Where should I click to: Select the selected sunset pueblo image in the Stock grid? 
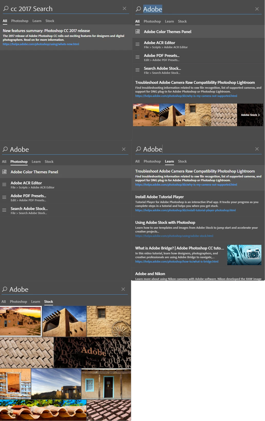[x=21, y=321]
